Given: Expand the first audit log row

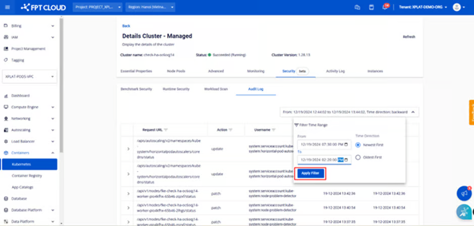Looking at the screenshot, I should (128, 149).
